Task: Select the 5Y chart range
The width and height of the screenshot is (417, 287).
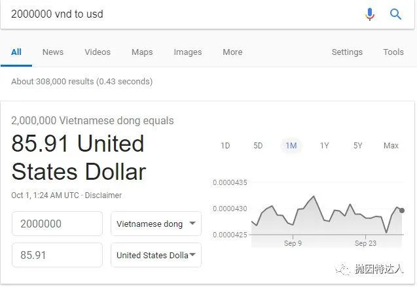Action: tap(357, 146)
